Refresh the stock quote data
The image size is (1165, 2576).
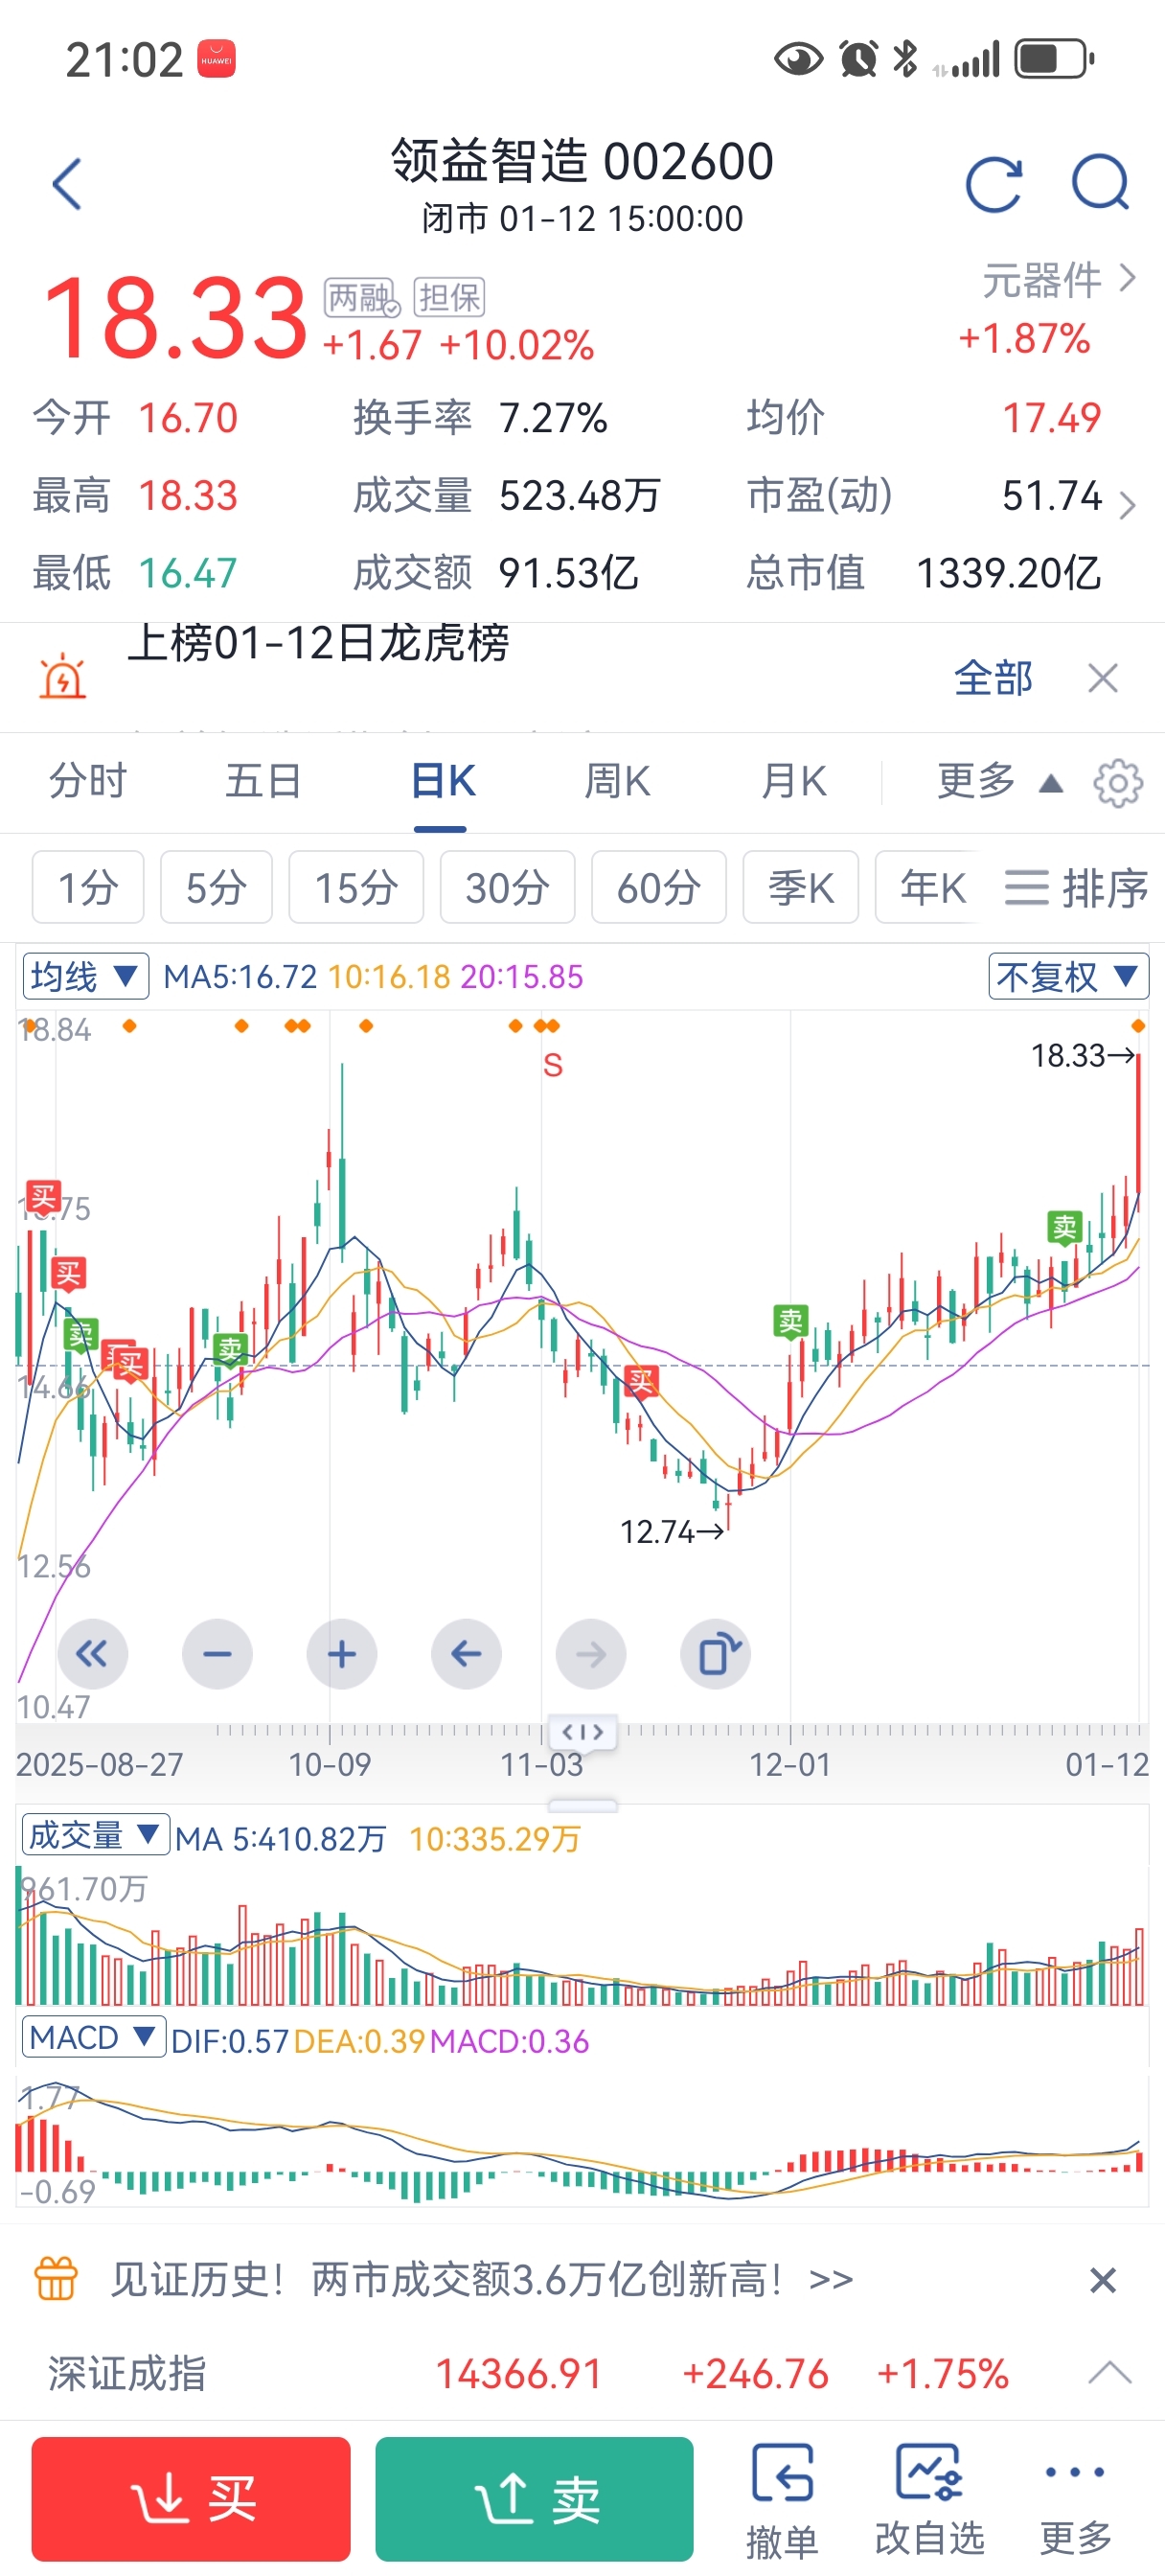[x=993, y=184]
